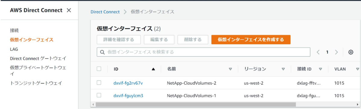
Task: Click the Direct Connect breadcrumb link
Action: click(105, 12)
